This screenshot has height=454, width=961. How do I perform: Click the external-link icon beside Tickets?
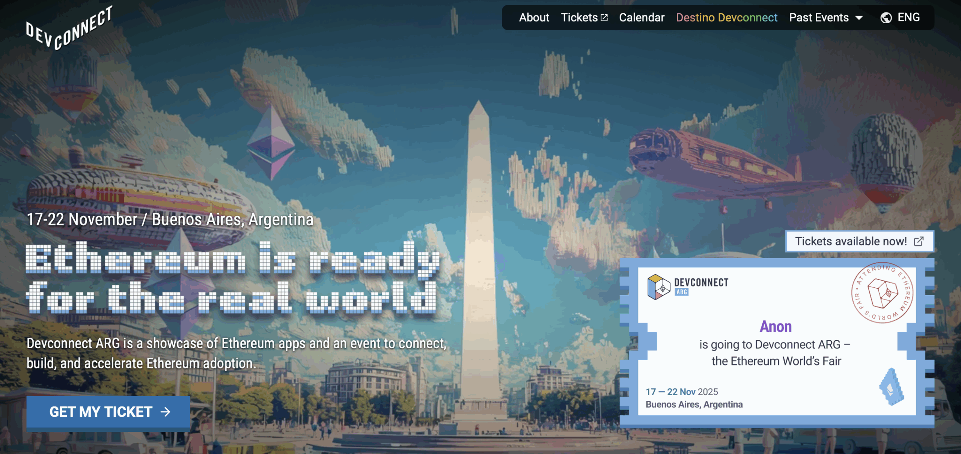604,18
